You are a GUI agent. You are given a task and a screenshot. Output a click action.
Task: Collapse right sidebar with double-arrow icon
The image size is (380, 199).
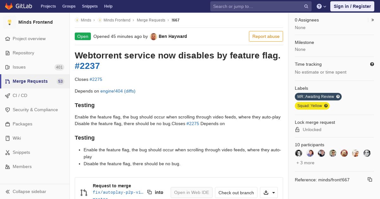coord(372,20)
